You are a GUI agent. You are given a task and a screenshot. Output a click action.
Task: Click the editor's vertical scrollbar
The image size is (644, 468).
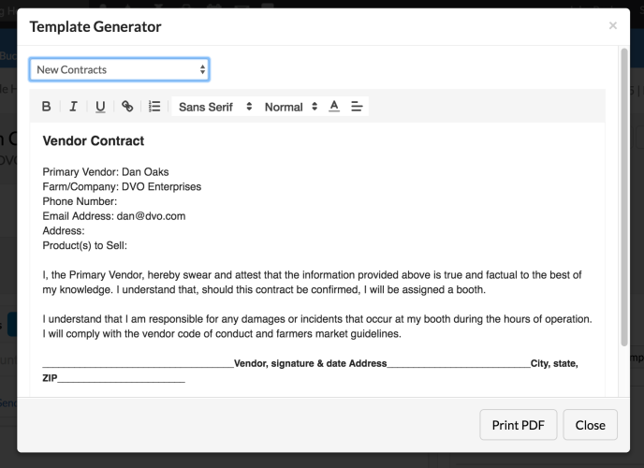click(624, 197)
